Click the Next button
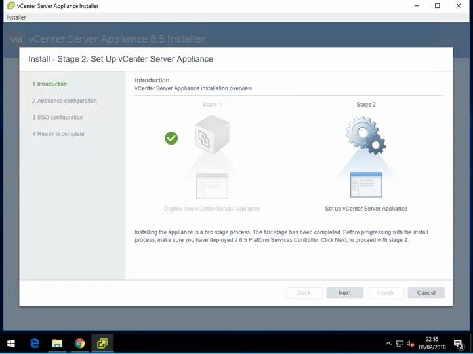Image resolution: width=473 pixels, height=354 pixels. click(344, 292)
